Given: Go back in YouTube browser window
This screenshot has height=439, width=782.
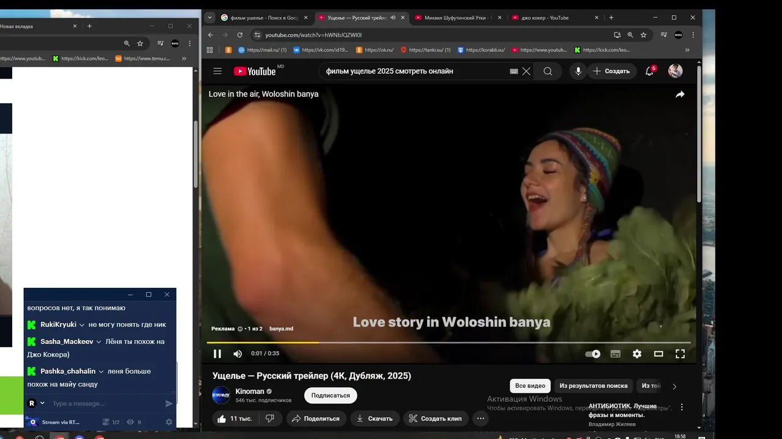Looking at the screenshot, I should [x=211, y=35].
